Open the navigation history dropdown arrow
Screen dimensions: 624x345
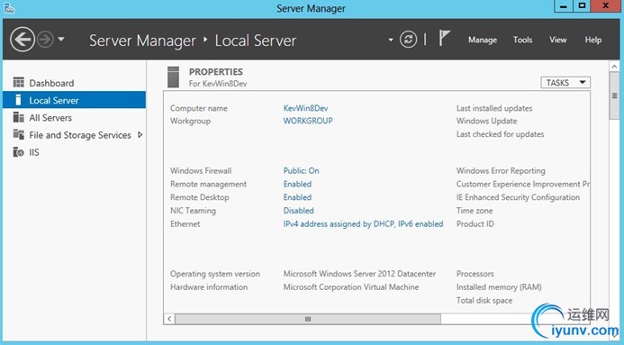tap(61, 39)
